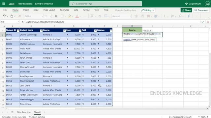Confirm formula with the checkmark icon
This screenshot has height=118, width=211.
coord(203,22)
